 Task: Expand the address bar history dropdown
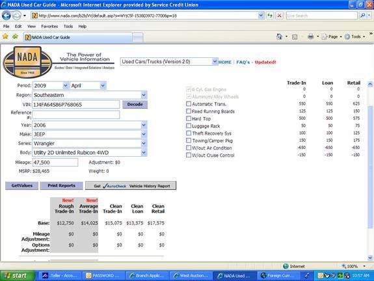[261, 16]
